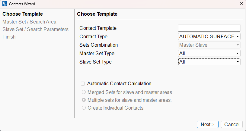The image size is (246, 131).
Task: Focus the Contact Template text field
Action: (x=209, y=28)
